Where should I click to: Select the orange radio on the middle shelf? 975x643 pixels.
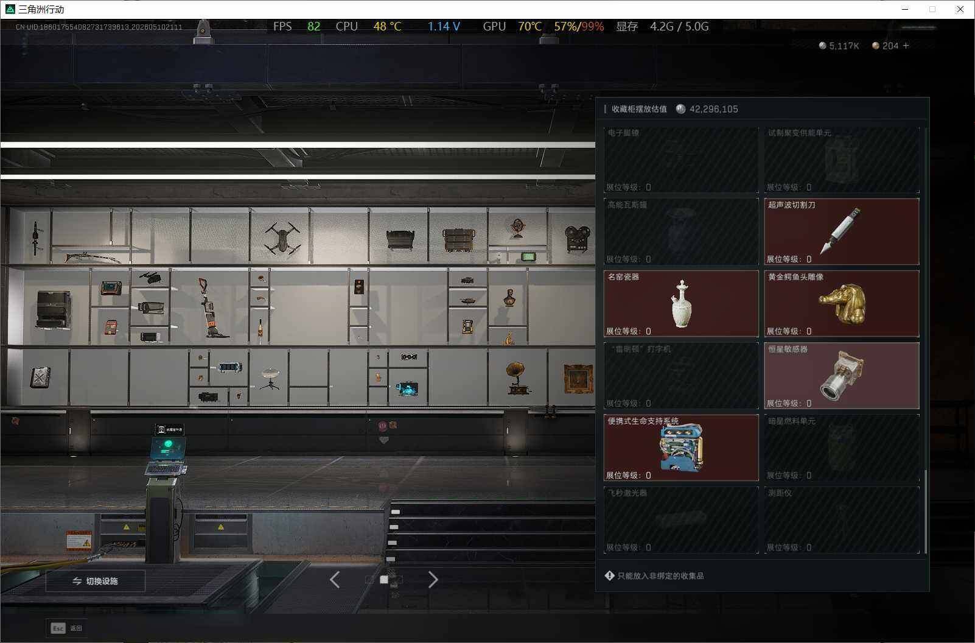tap(111, 328)
